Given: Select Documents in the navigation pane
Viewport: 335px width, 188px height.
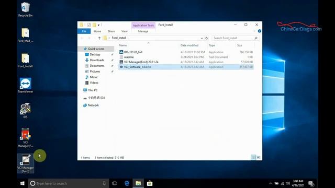Looking at the screenshot, I should (x=97, y=66).
